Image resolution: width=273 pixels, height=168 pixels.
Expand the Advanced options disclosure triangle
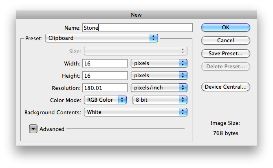pos(33,129)
